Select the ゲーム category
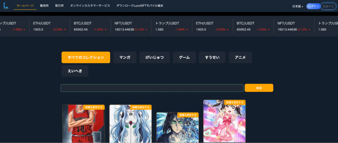Viewport: 338px width, 143px height. tap(184, 57)
